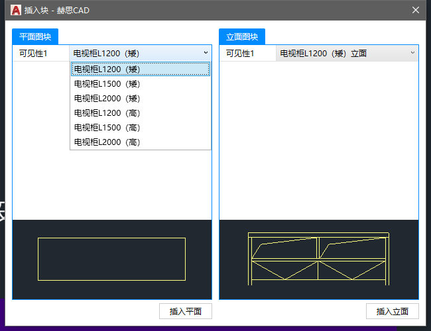The height and width of the screenshot is (331, 431).
Task: Click the TV cabinet elevation preview
Action: pos(318,259)
